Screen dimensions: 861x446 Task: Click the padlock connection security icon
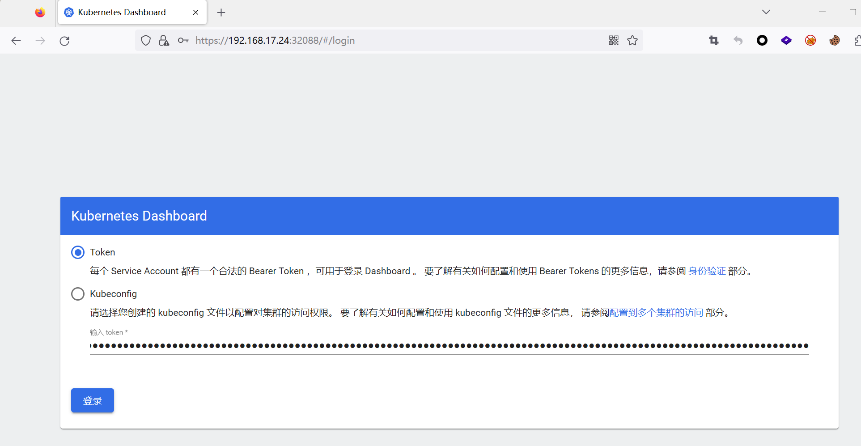pos(164,41)
